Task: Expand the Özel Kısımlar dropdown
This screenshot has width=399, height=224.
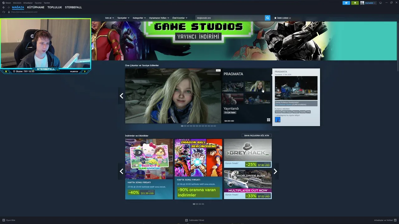Action: pyautogui.click(x=180, y=18)
